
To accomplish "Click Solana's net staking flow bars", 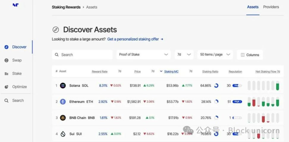I will pyautogui.click(x=263, y=86).
